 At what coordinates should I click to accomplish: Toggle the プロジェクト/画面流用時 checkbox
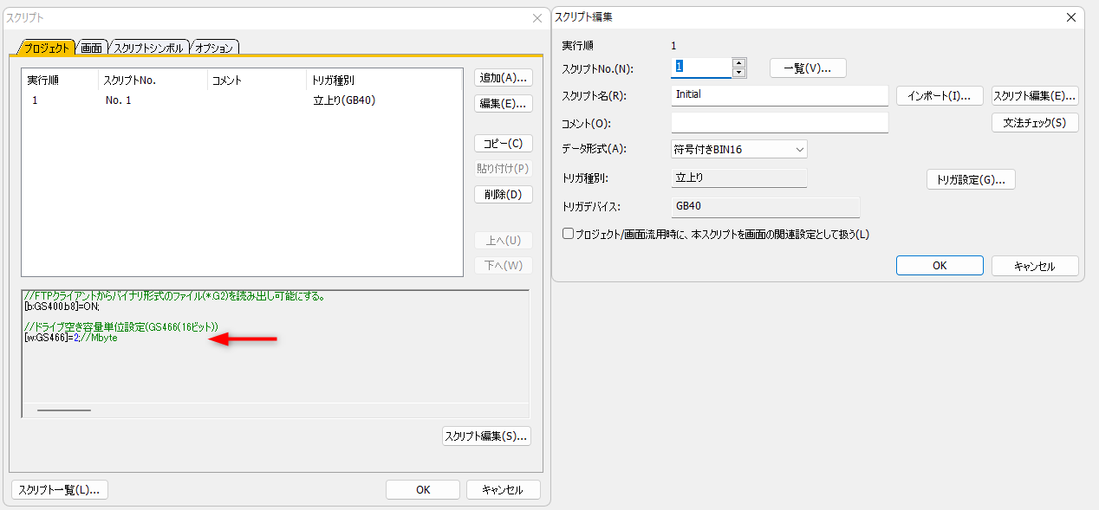click(568, 234)
